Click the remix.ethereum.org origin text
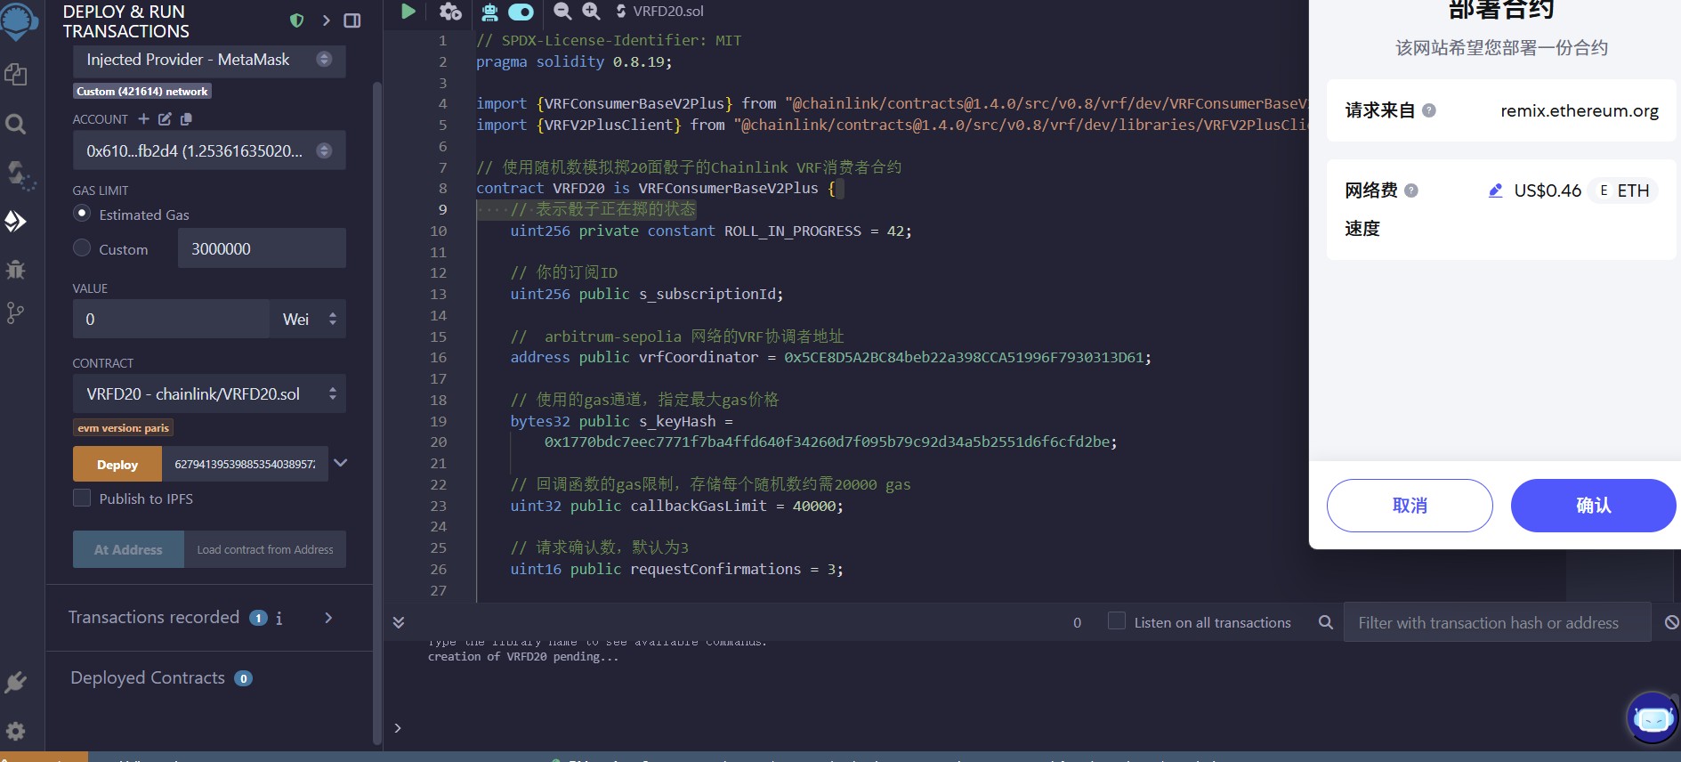 [1580, 110]
